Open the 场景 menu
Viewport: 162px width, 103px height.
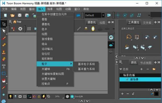pyautogui.click(x=50, y=9)
